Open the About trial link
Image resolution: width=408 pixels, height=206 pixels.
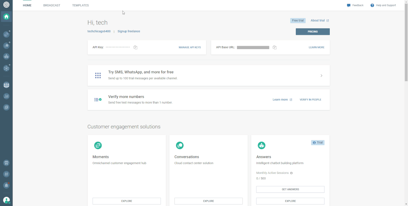(319, 20)
